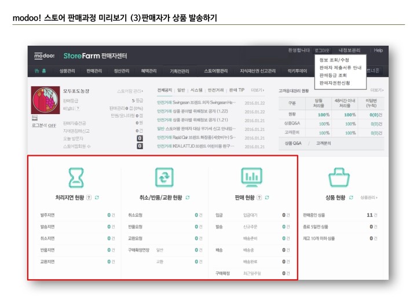Click the 신규주문 count value
The image size is (417, 303).
284,227
